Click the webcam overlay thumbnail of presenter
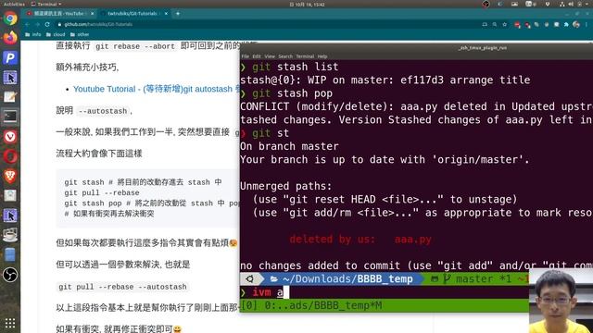Image resolution: width=593 pixels, height=333 pixels. (561, 301)
